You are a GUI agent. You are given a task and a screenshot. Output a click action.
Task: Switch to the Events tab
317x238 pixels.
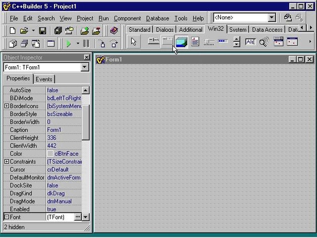(x=44, y=79)
